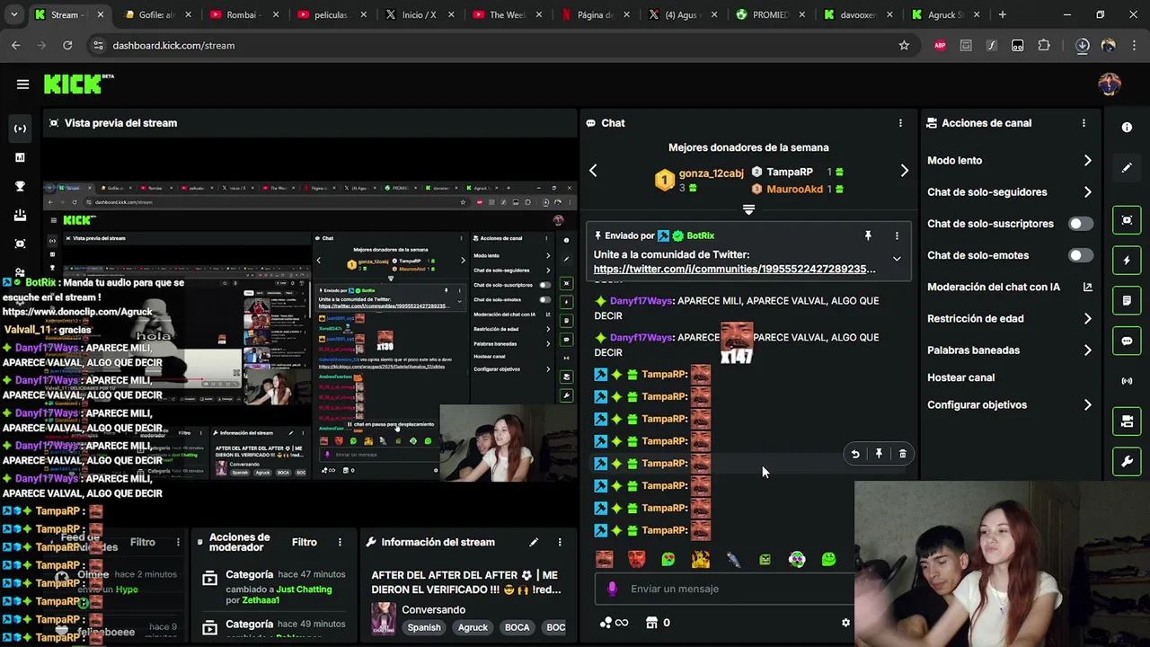The height and width of the screenshot is (647, 1150).
Task: Open Moderación del chat con IA link
Action: coord(1010,287)
